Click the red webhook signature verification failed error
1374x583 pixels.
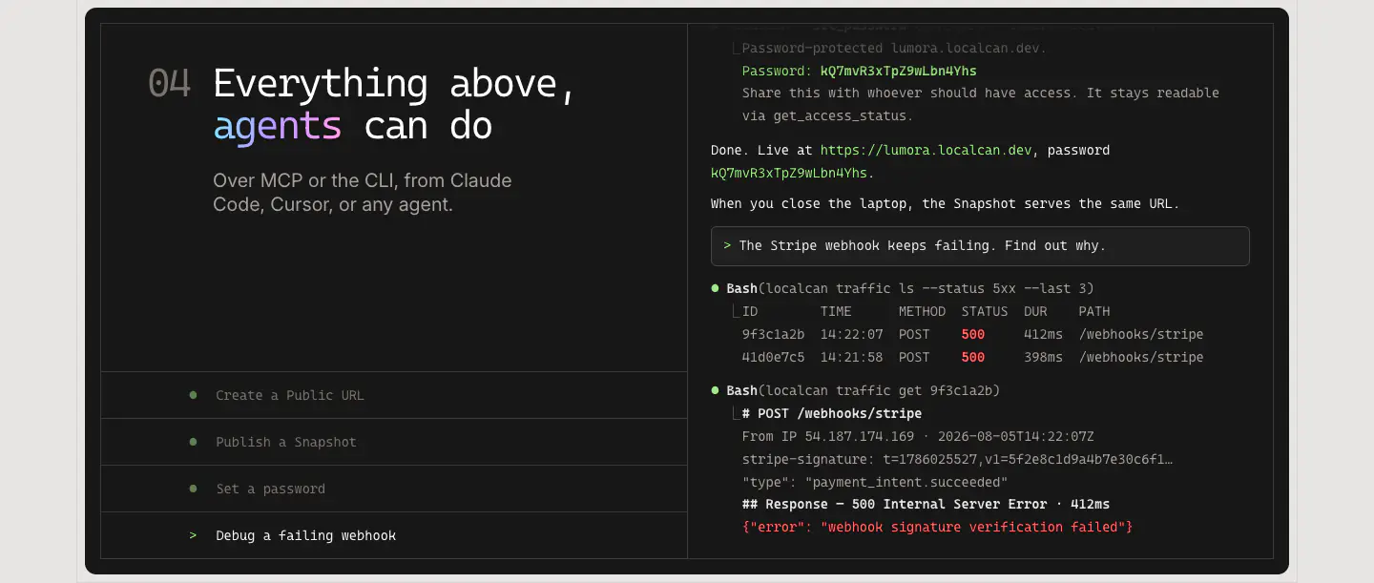pos(937,528)
